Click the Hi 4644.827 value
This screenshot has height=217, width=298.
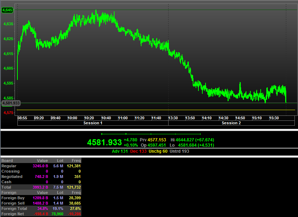pyautogui.click(x=192, y=140)
